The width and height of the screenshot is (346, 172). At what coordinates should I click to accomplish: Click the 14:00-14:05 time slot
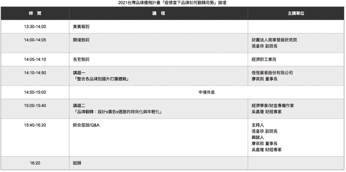(x=35, y=40)
